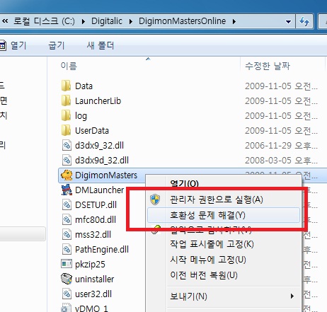Select the uninstaller icon
This screenshot has width=327, height=312.
click(67, 279)
